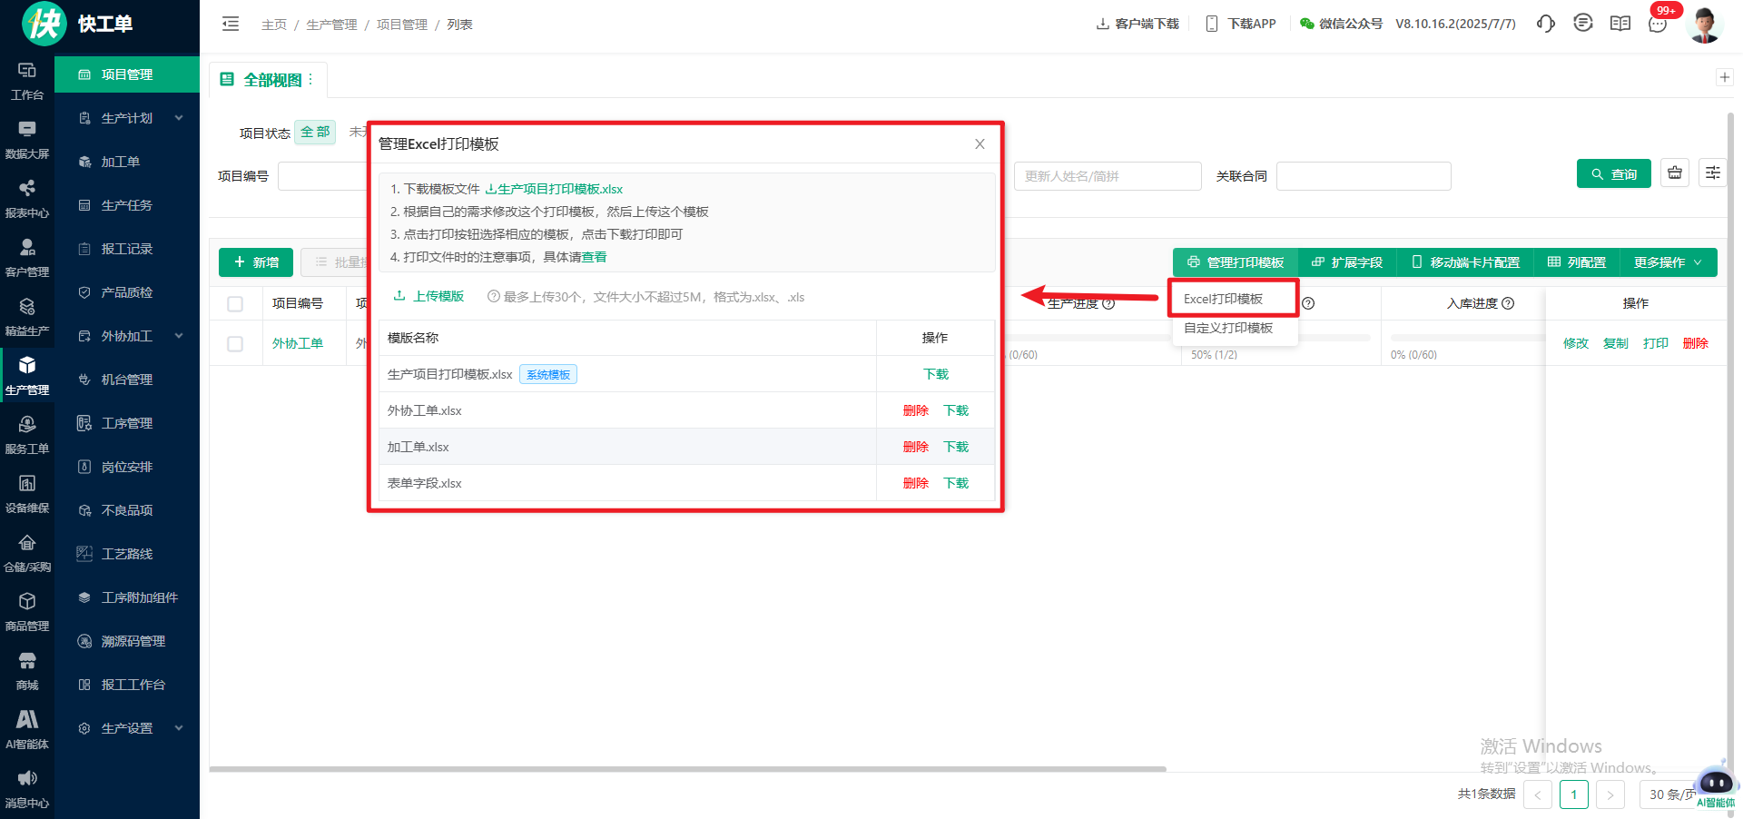Open the 数据大屏 sidebar icon
1743x819 pixels.
click(27, 140)
